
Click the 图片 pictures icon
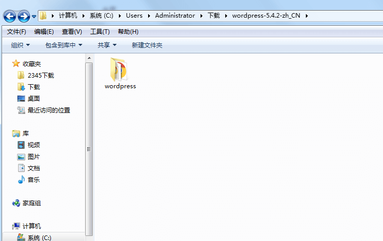21,157
